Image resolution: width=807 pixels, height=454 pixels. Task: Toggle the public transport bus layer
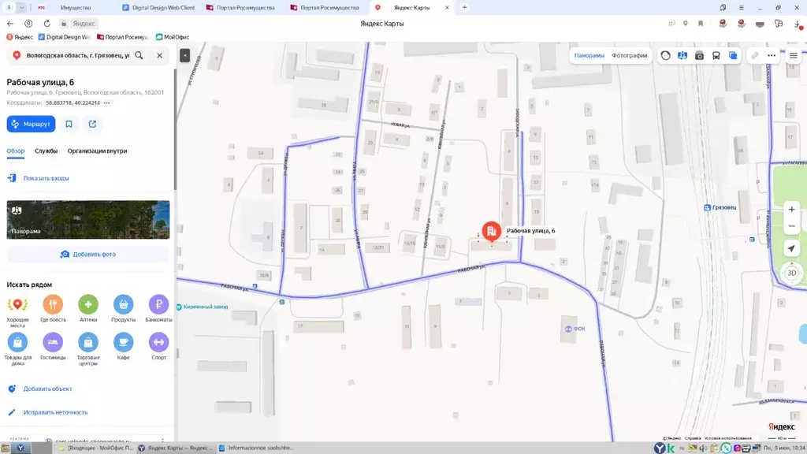(x=716, y=56)
